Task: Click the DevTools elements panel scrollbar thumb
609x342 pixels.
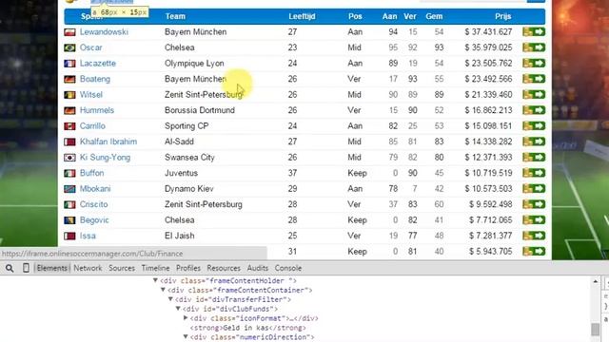Action: tap(596, 330)
